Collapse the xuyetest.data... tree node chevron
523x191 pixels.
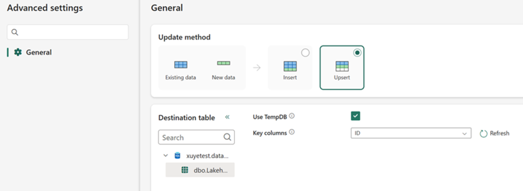[165, 155]
